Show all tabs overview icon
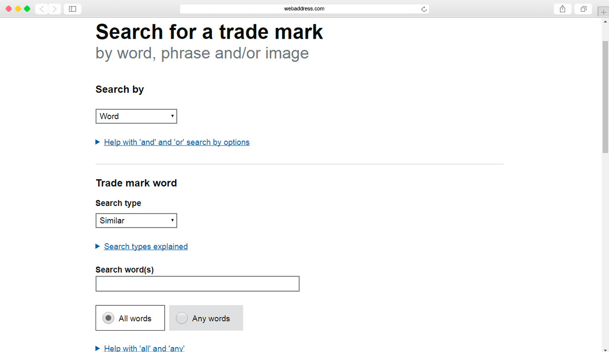 click(584, 9)
